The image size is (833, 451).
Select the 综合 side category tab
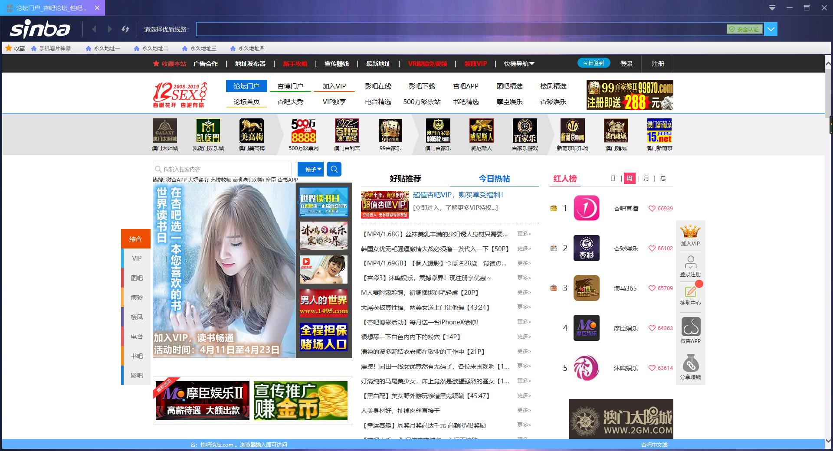(136, 239)
